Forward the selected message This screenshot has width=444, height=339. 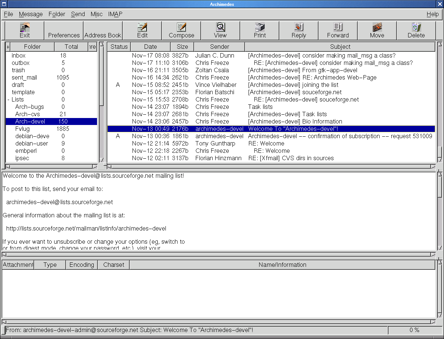pos(337,30)
